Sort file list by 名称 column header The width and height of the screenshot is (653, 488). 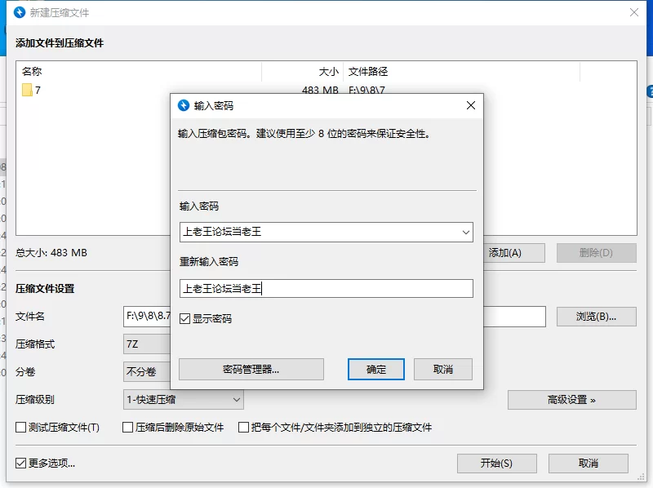(139, 72)
